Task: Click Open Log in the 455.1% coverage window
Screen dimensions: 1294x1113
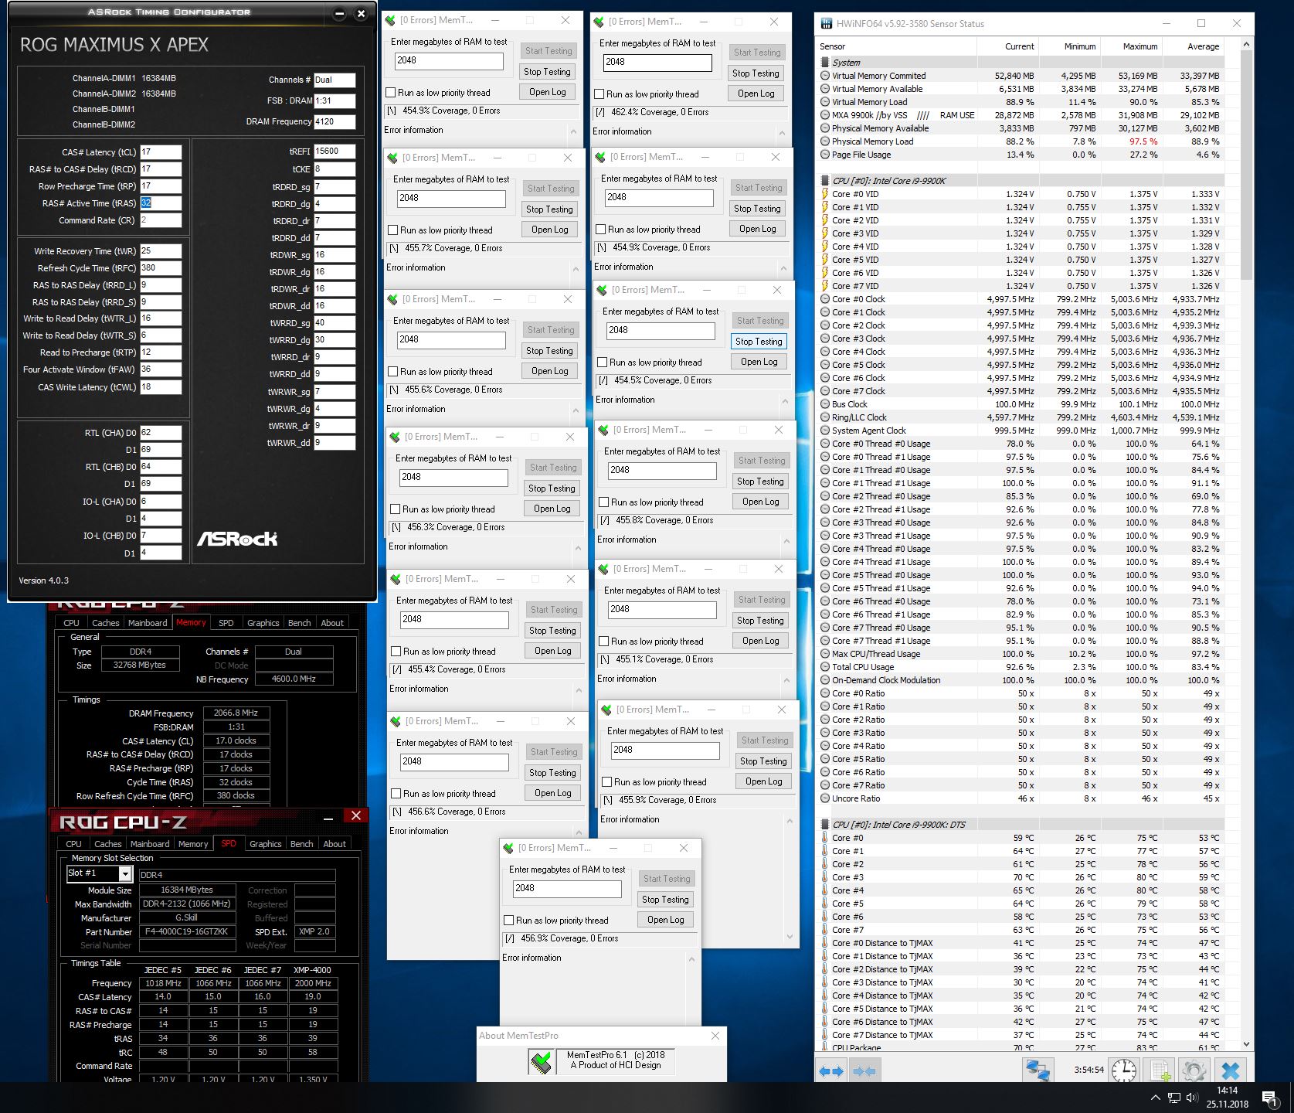Action: [761, 641]
